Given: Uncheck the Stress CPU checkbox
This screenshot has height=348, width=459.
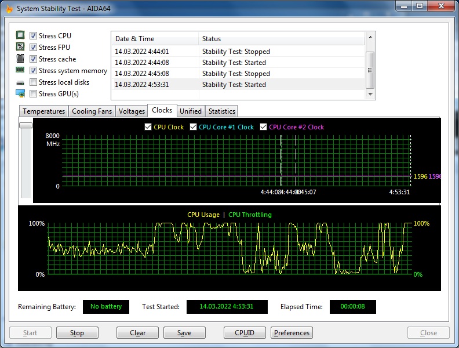Looking at the screenshot, I should click(x=34, y=36).
